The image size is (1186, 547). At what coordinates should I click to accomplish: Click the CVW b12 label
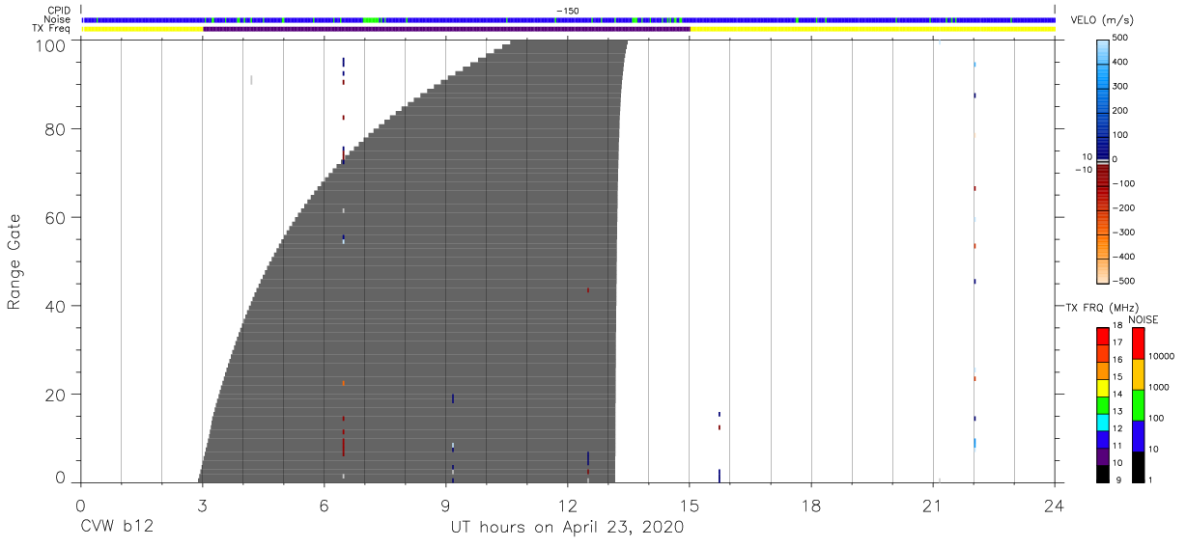117,527
